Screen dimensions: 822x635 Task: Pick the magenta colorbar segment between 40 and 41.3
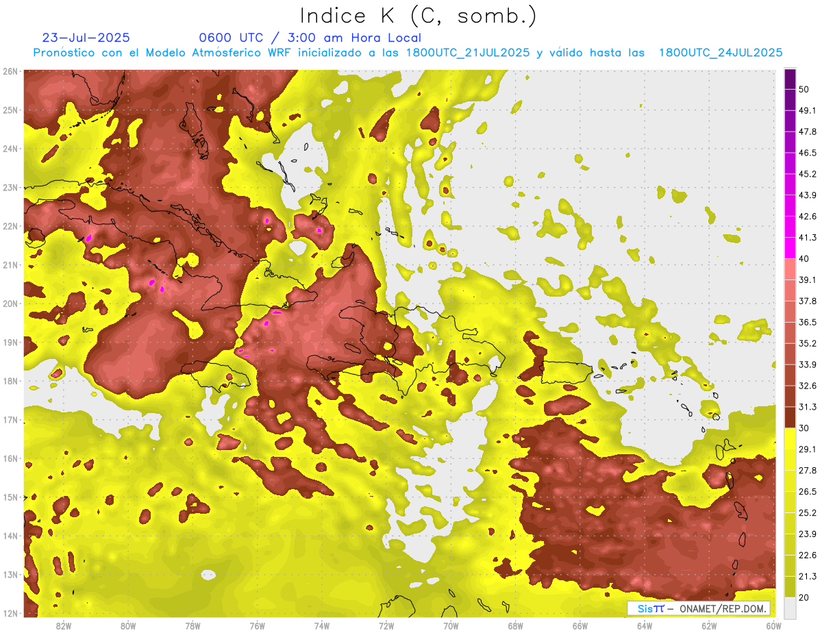790,248
